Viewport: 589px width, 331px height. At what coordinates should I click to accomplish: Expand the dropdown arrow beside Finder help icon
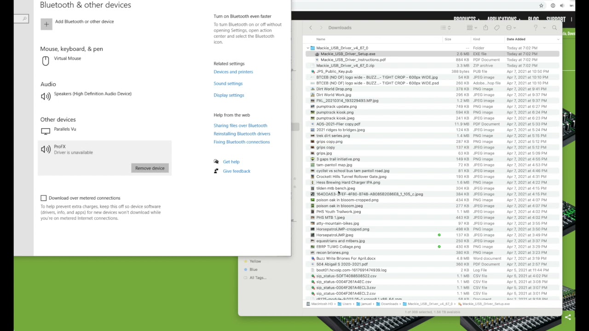(x=544, y=28)
